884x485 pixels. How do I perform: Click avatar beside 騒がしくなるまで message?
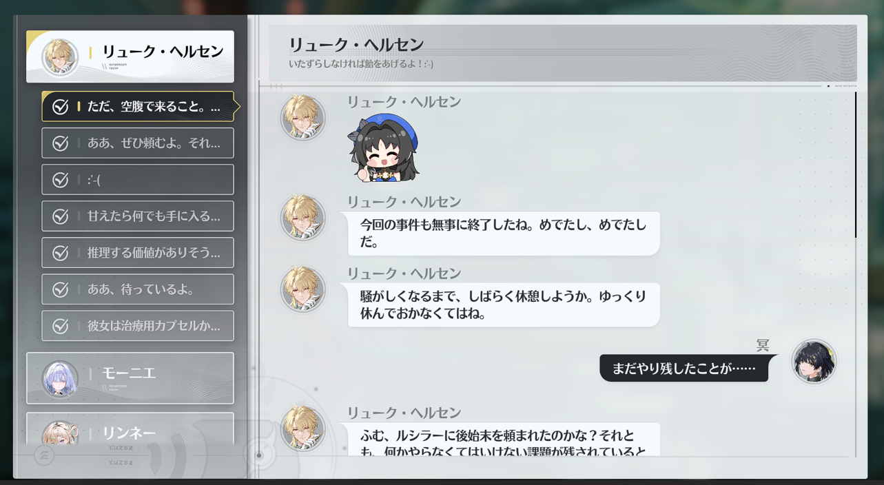click(x=302, y=289)
